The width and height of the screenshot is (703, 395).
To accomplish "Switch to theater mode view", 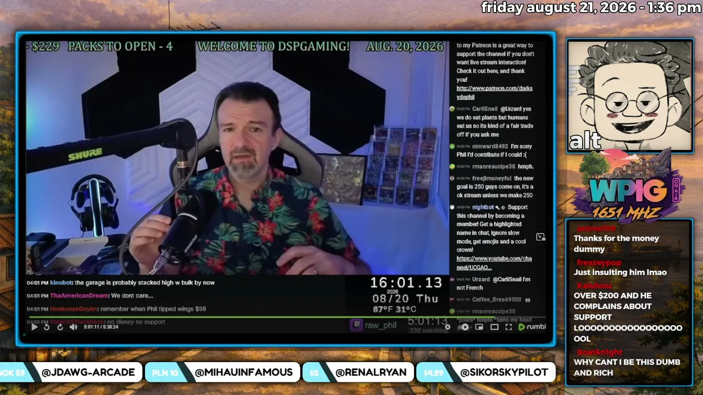I will click(494, 327).
